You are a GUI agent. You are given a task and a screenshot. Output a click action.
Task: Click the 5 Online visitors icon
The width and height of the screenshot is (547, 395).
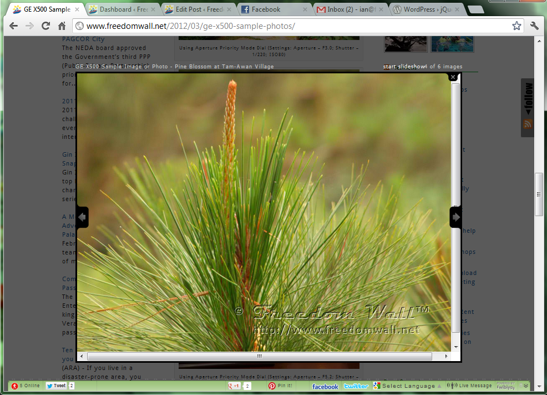pos(14,386)
